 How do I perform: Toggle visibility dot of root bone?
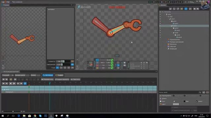point(160,17)
